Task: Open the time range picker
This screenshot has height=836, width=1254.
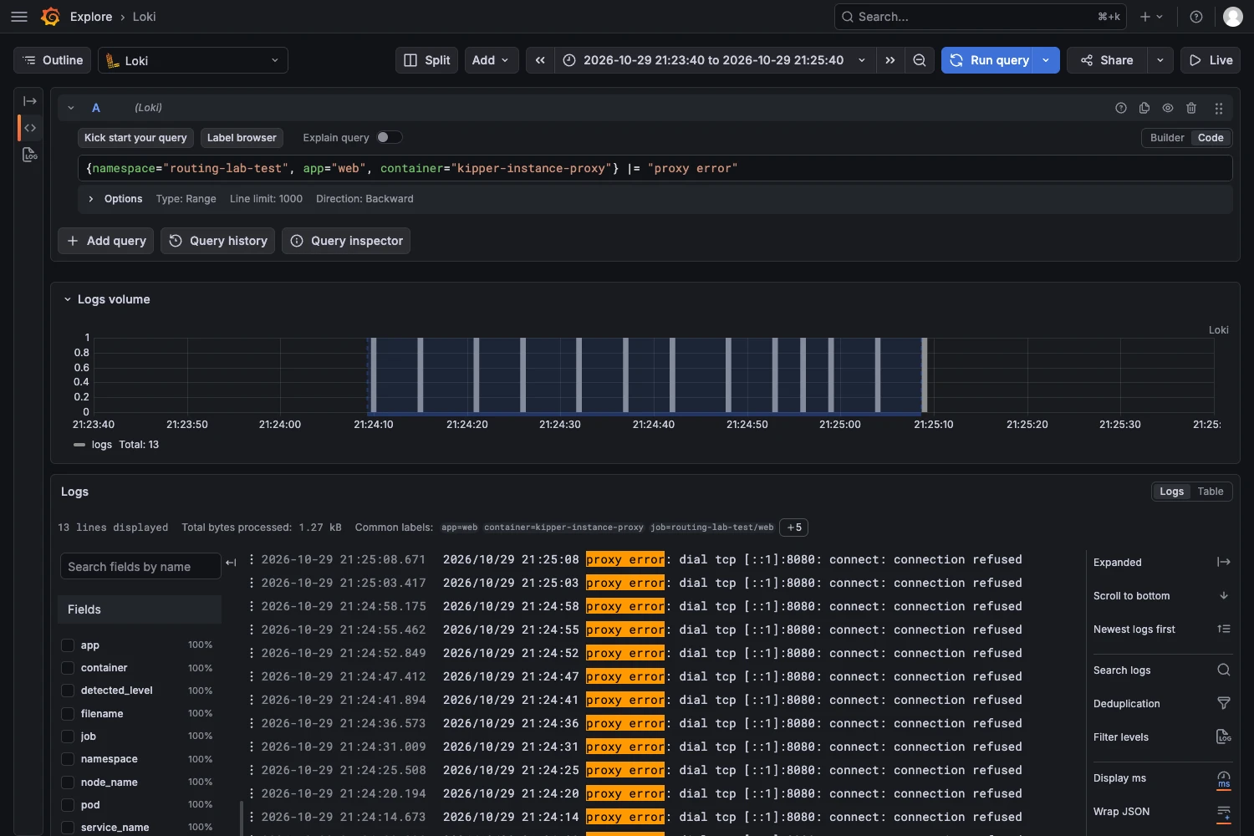Action: pyautogui.click(x=715, y=60)
